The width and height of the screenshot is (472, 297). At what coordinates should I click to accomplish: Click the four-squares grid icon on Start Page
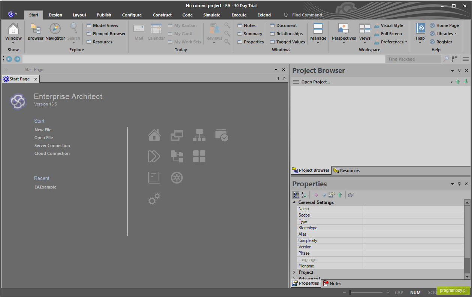(x=199, y=156)
